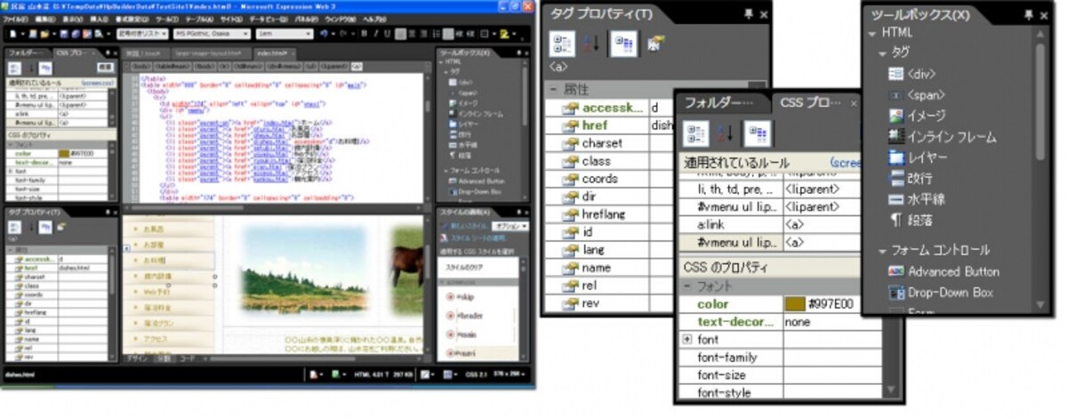
Task: Click alphabetical sort icon in enlarged Tag Properties panel
Action: click(590, 44)
